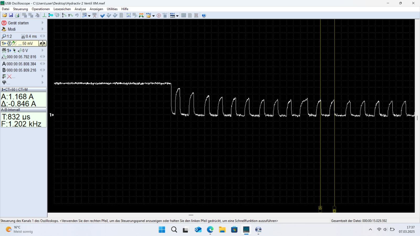Screen dimensions: 420x236
Task: Open the Analyse menu
Action: [80, 9]
